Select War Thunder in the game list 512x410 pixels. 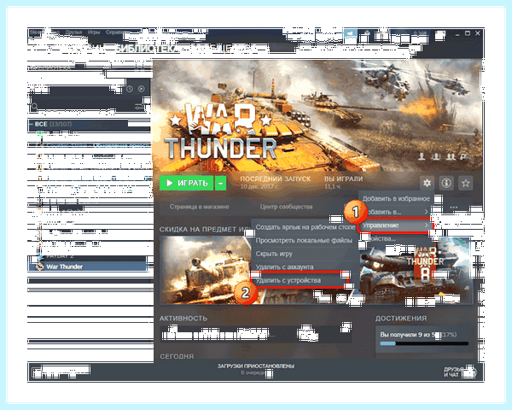tap(89, 266)
